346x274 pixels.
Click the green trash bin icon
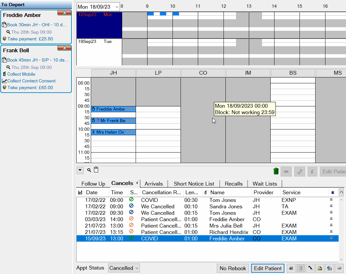[276, 171]
